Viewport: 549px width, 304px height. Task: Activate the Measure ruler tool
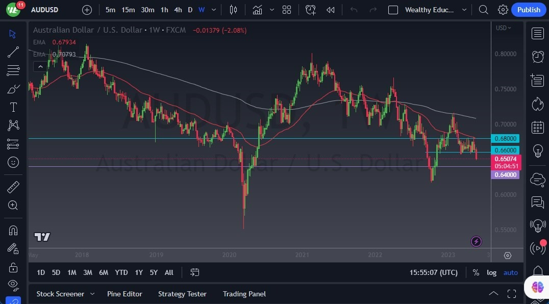click(13, 187)
